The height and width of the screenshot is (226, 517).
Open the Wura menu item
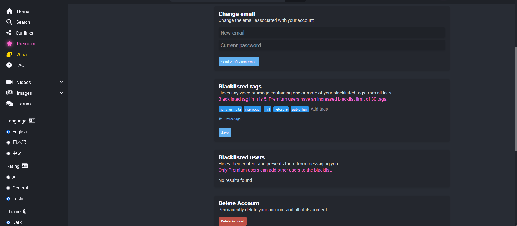(x=21, y=54)
